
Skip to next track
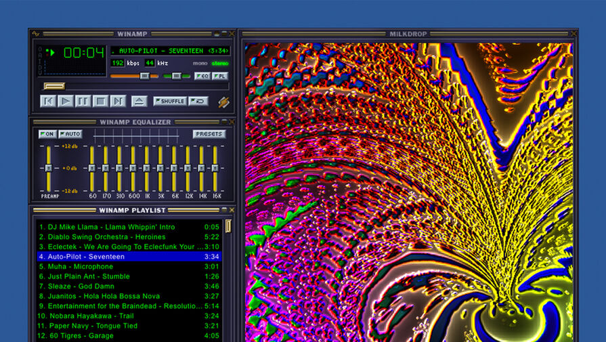tap(118, 102)
